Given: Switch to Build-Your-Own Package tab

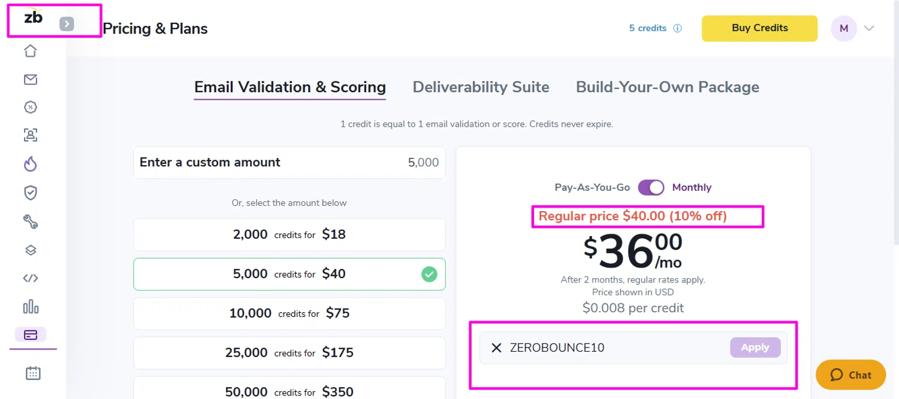Looking at the screenshot, I should [x=667, y=87].
